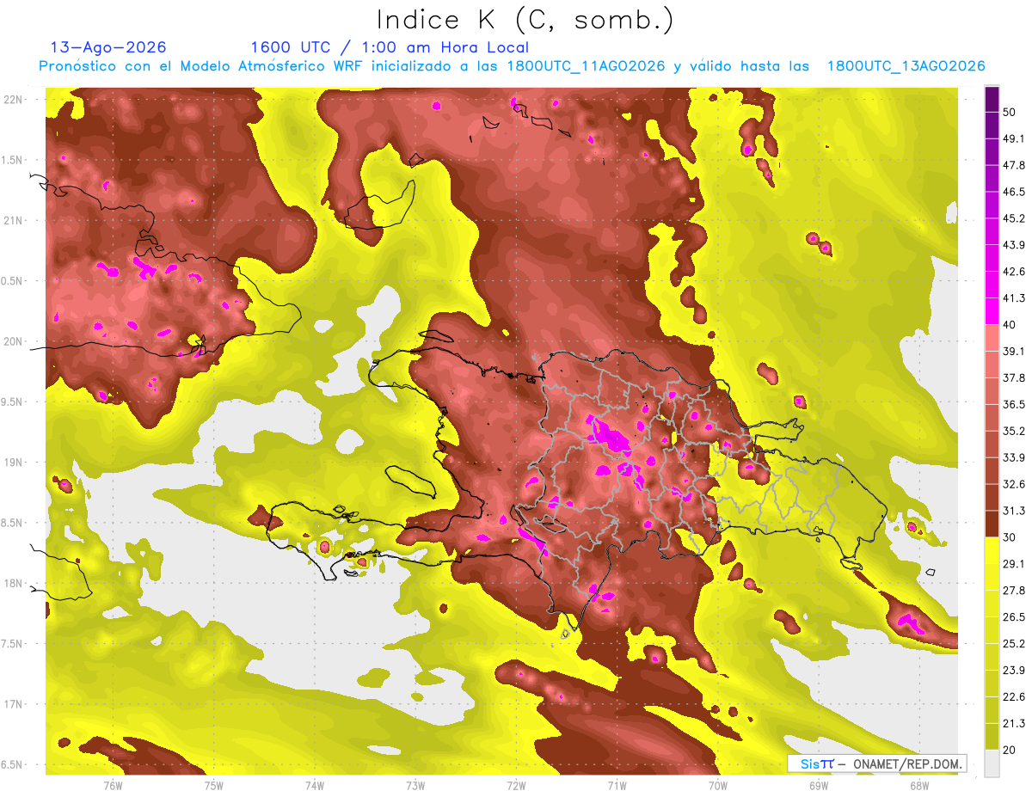
Task: Click '1600 UTC / 1:00 am Hora Local'
Action: [390, 47]
